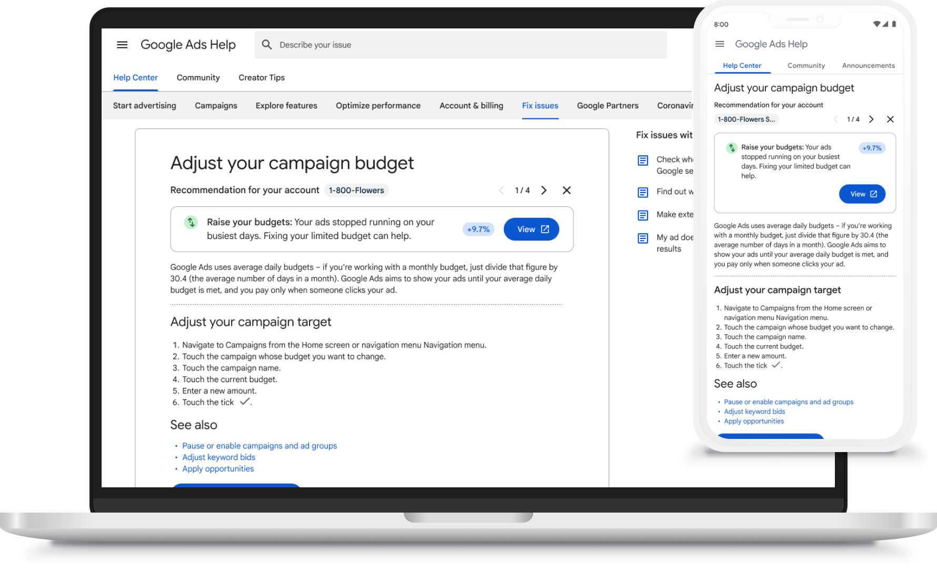Advance recommendations with the next arrow
Screen dimensions: 937x571
[544, 190]
